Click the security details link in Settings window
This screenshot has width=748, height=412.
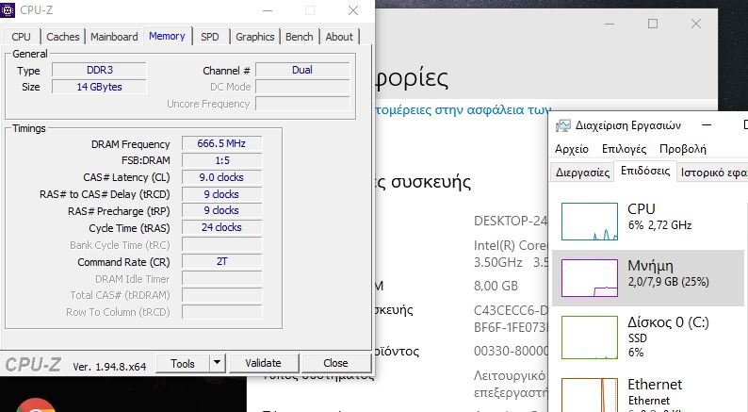tap(463, 110)
